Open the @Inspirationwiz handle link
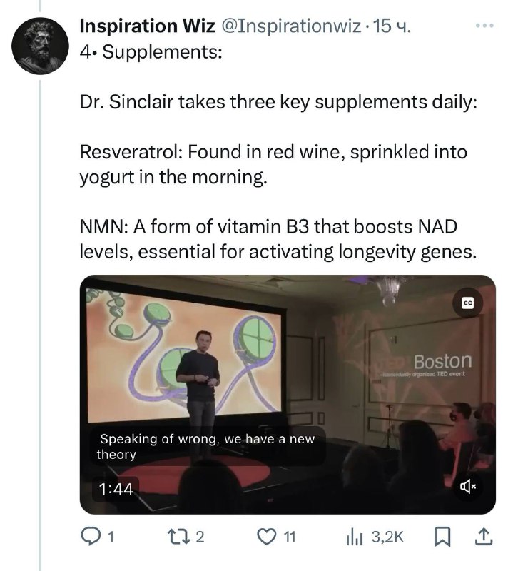The width and height of the screenshot is (508, 571). [291, 26]
